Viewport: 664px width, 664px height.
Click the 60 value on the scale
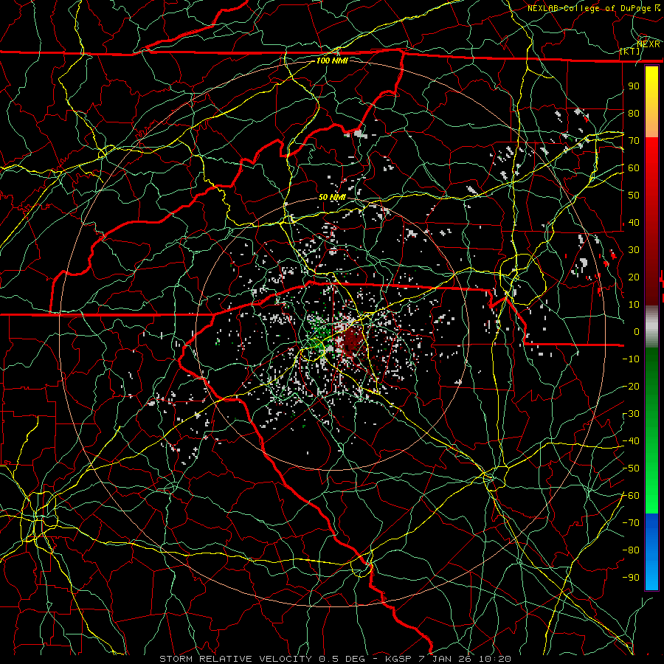pos(634,167)
